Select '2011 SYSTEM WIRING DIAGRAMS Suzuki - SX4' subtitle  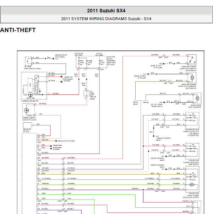(106, 19)
